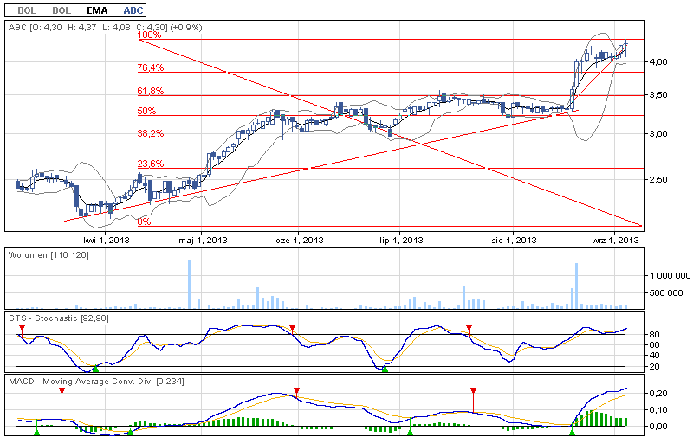Click the wrz 1, 2013 date label
Image resolution: width=693 pixels, height=437 pixels.
click(x=615, y=240)
